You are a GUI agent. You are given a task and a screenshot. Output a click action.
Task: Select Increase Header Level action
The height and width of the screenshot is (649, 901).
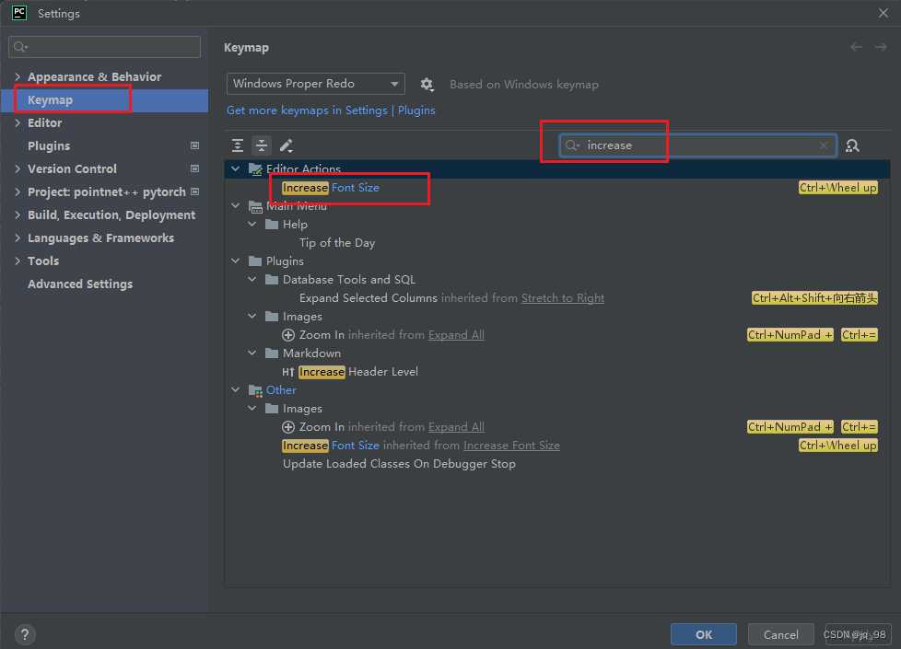(x=358, y=372)
